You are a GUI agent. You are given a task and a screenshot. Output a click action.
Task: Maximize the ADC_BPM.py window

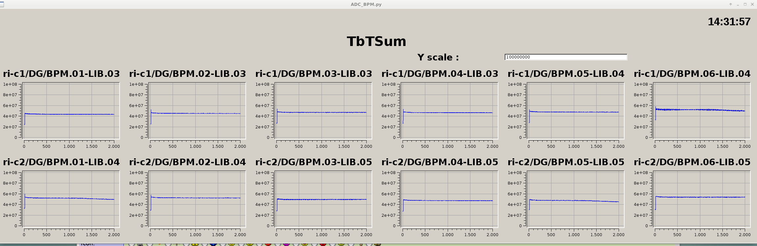745,4
